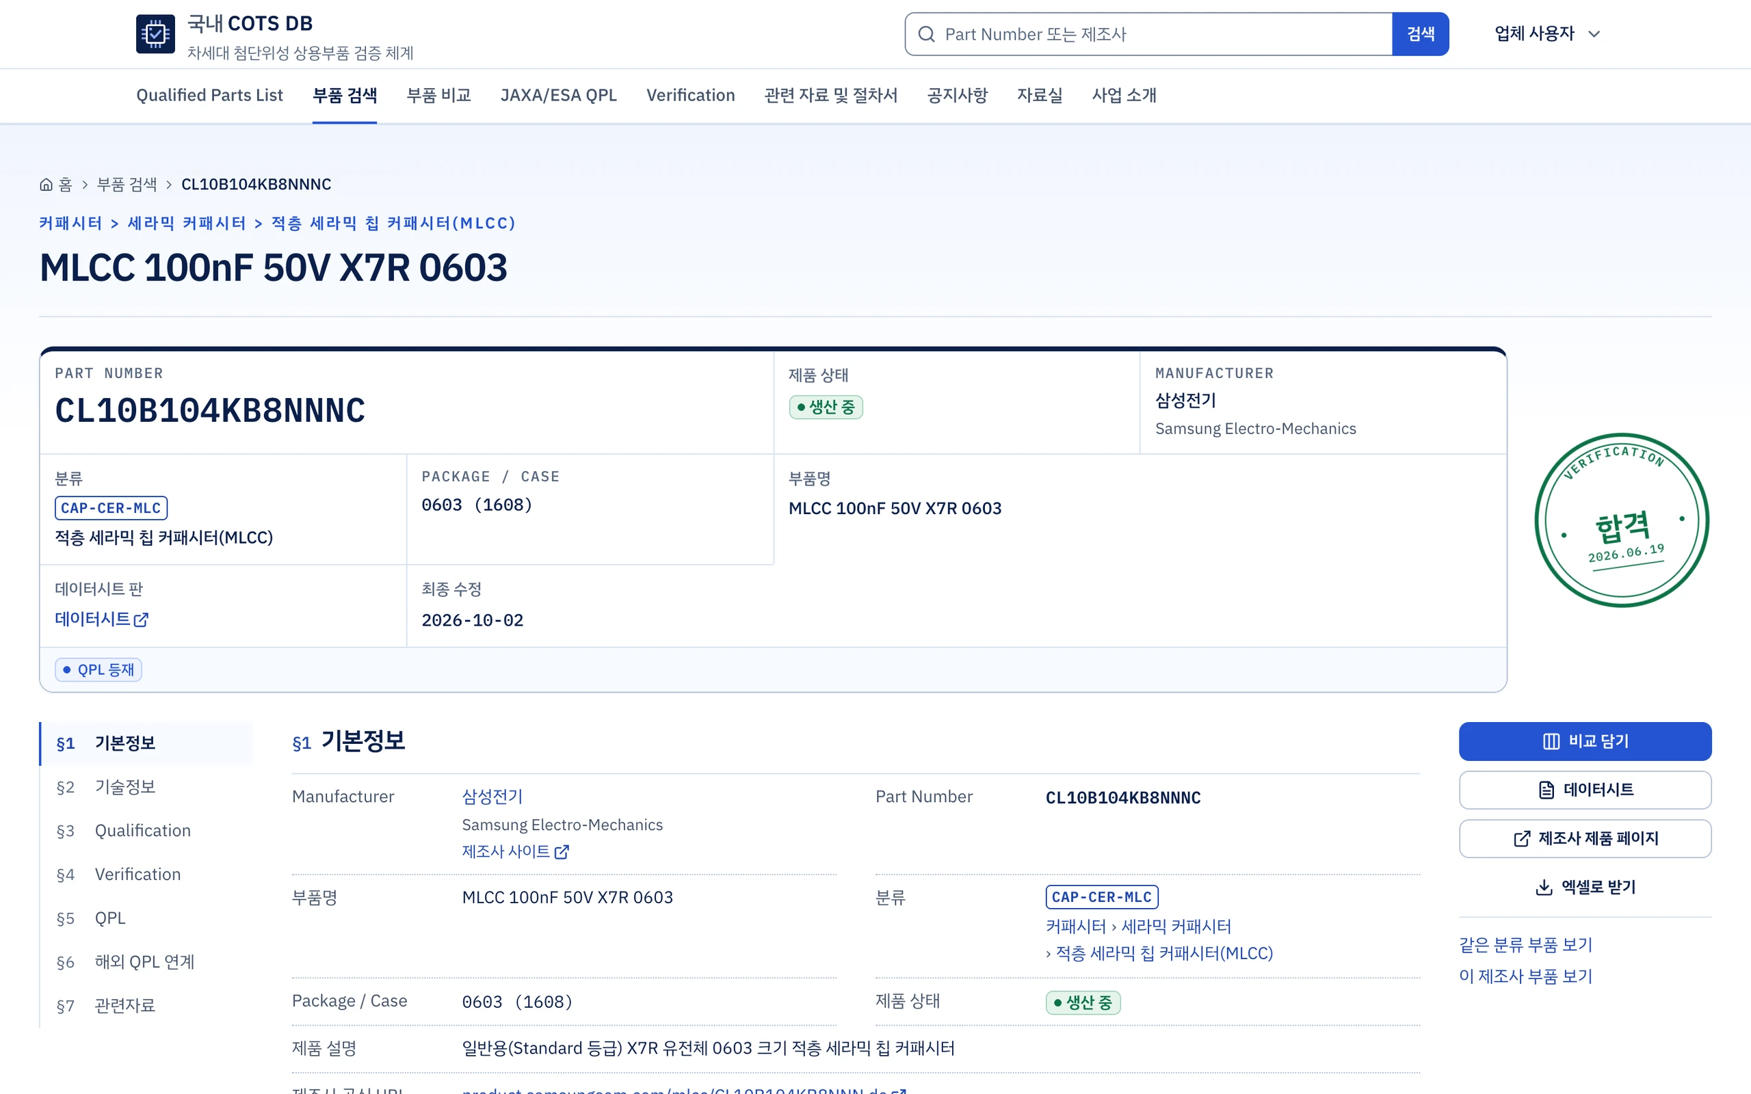
Task: Click the search magnifier icon
Action: click(x=926, y=34)
